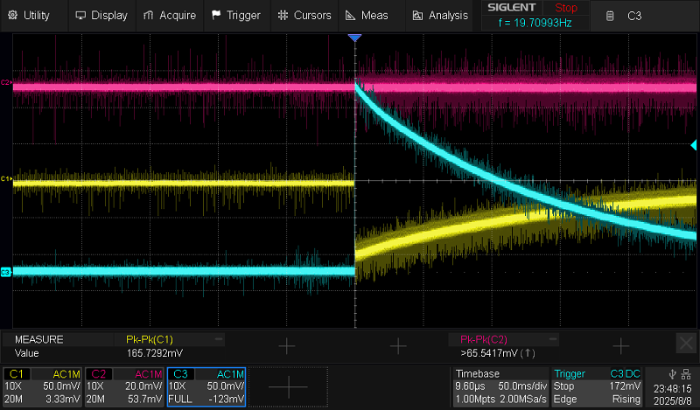
Task: Click the red Stop run-state indicator
Action: coord(566,8)
